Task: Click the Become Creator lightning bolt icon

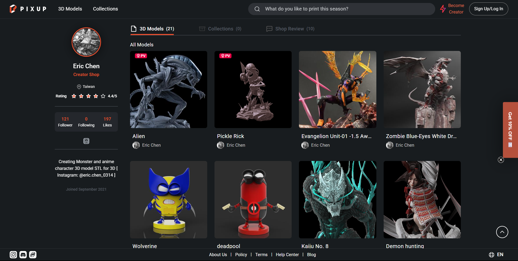Action: [443, 9]
